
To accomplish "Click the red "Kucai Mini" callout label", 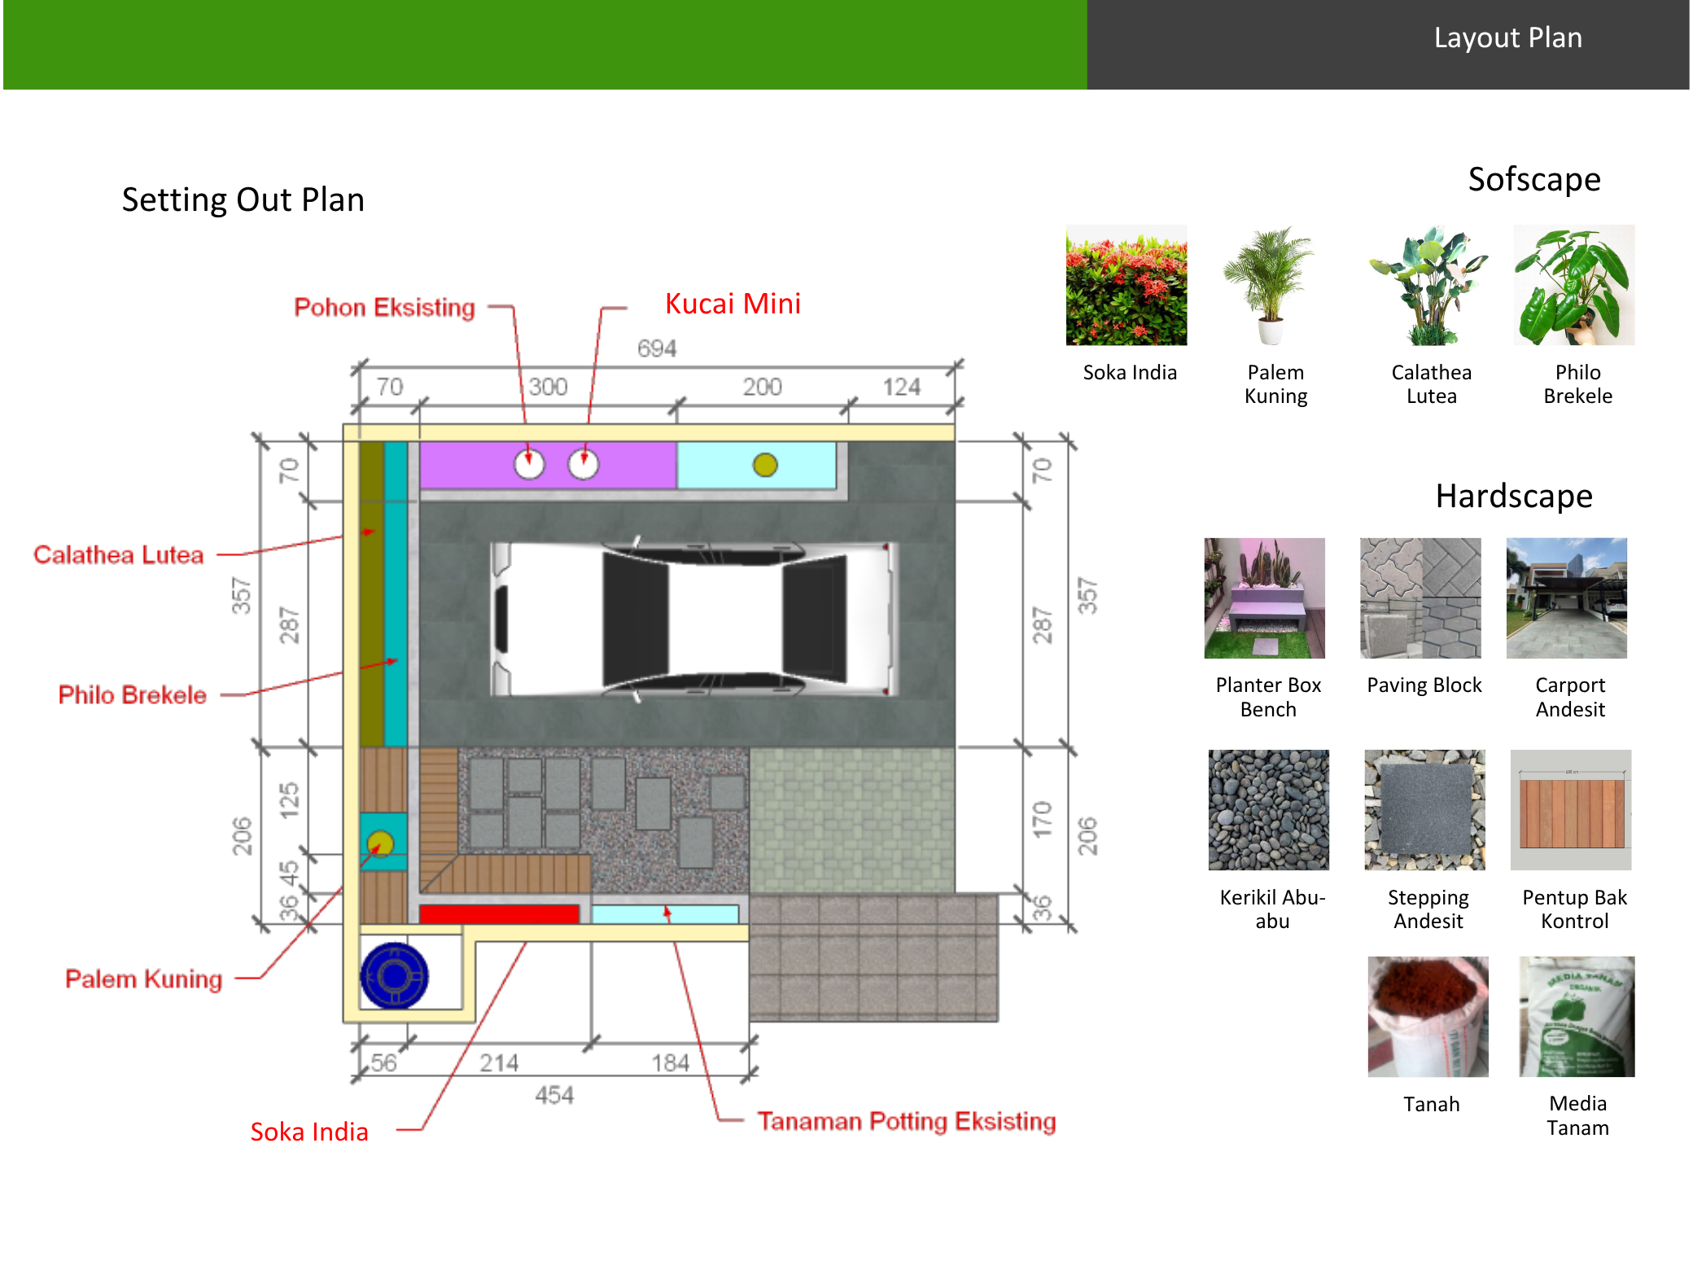I will point(733,304).
